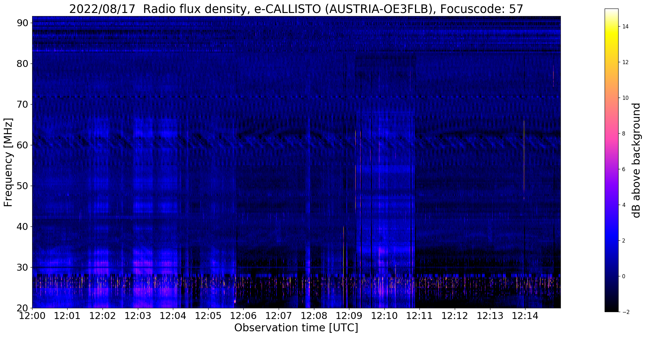Click the 20 MHz frequency tick label
This screenshot has height=337, width=646.
point(23,308)
